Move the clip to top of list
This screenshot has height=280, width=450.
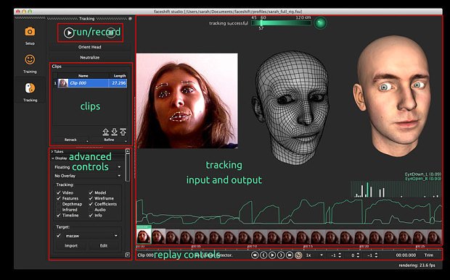tap(123, 132)
